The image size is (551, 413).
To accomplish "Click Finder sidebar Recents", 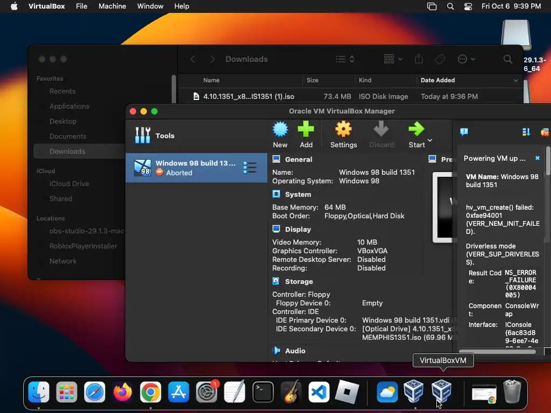I will [x=62, y=91].
